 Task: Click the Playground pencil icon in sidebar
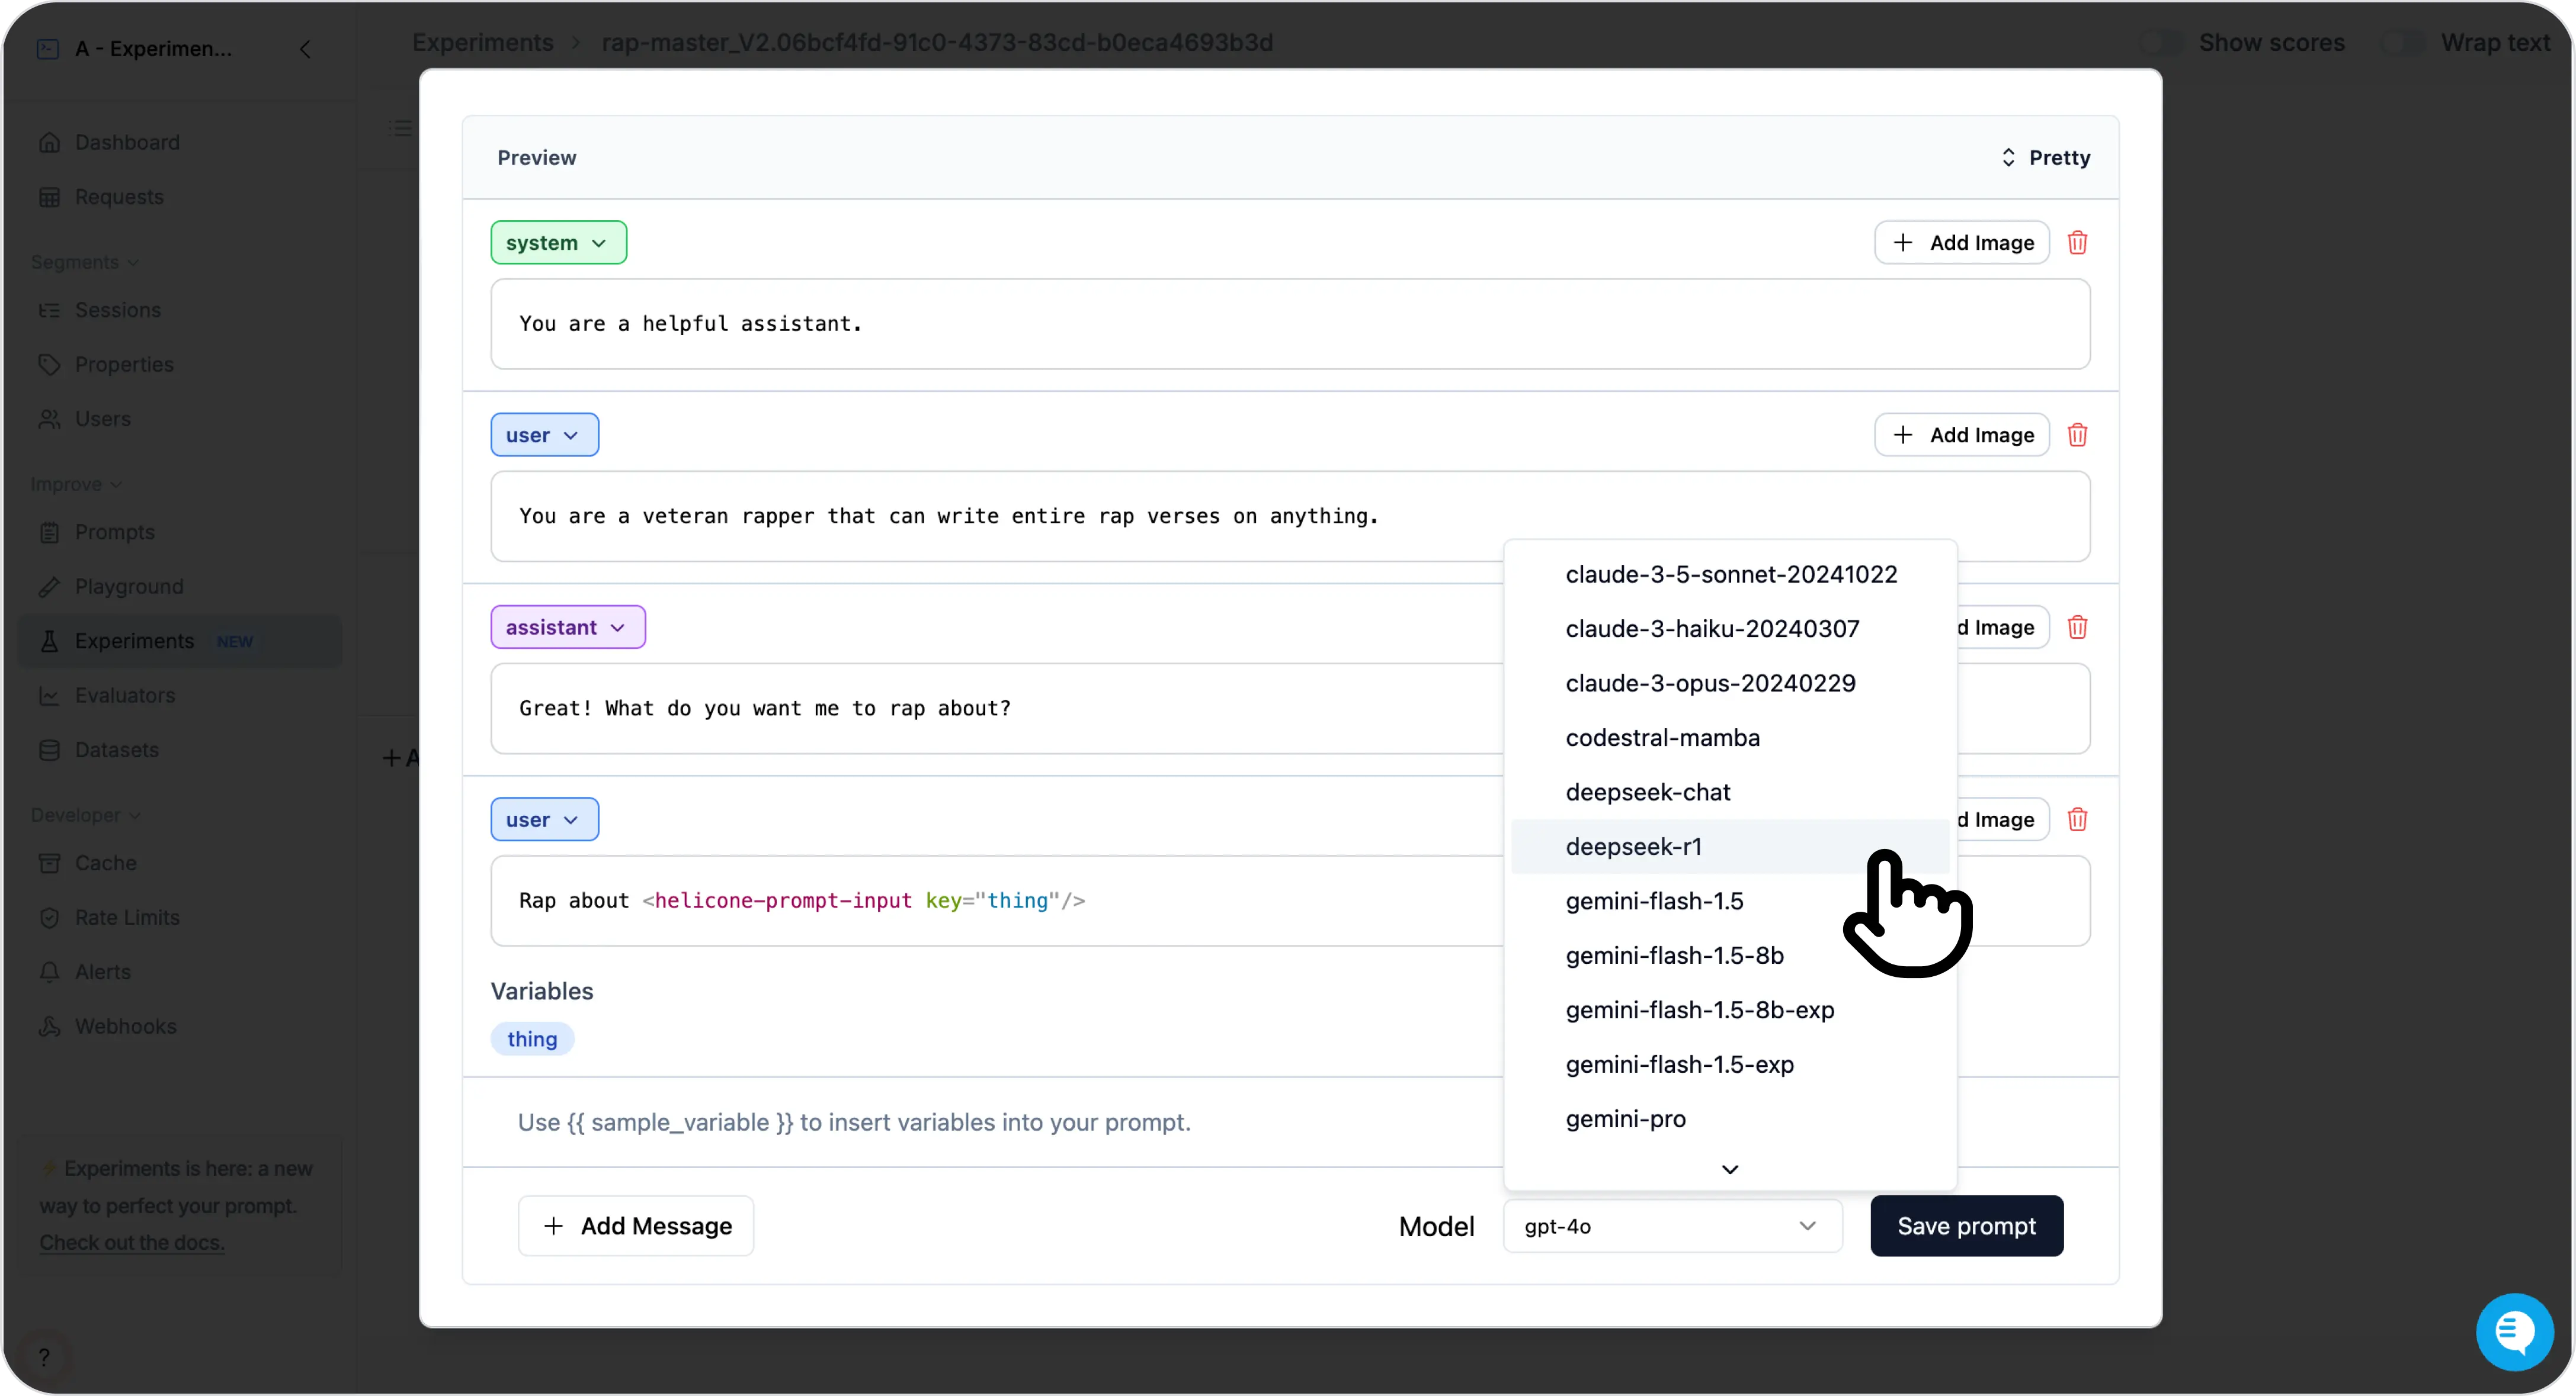coord(49,587)
